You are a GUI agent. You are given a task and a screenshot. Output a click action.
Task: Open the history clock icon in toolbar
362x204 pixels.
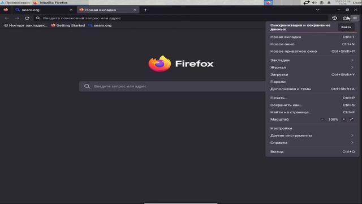pos(334,18)
